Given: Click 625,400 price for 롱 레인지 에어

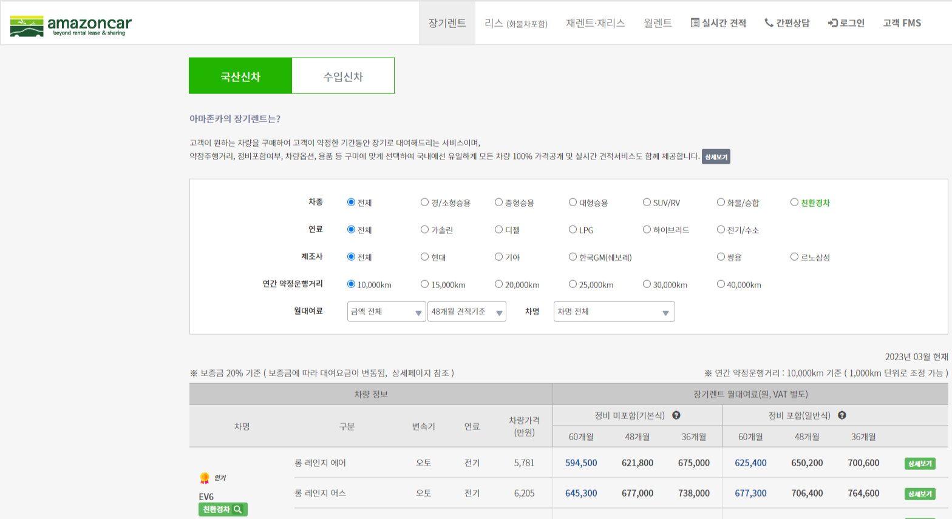Looking at the screenshot, I should tap(750, 463).
